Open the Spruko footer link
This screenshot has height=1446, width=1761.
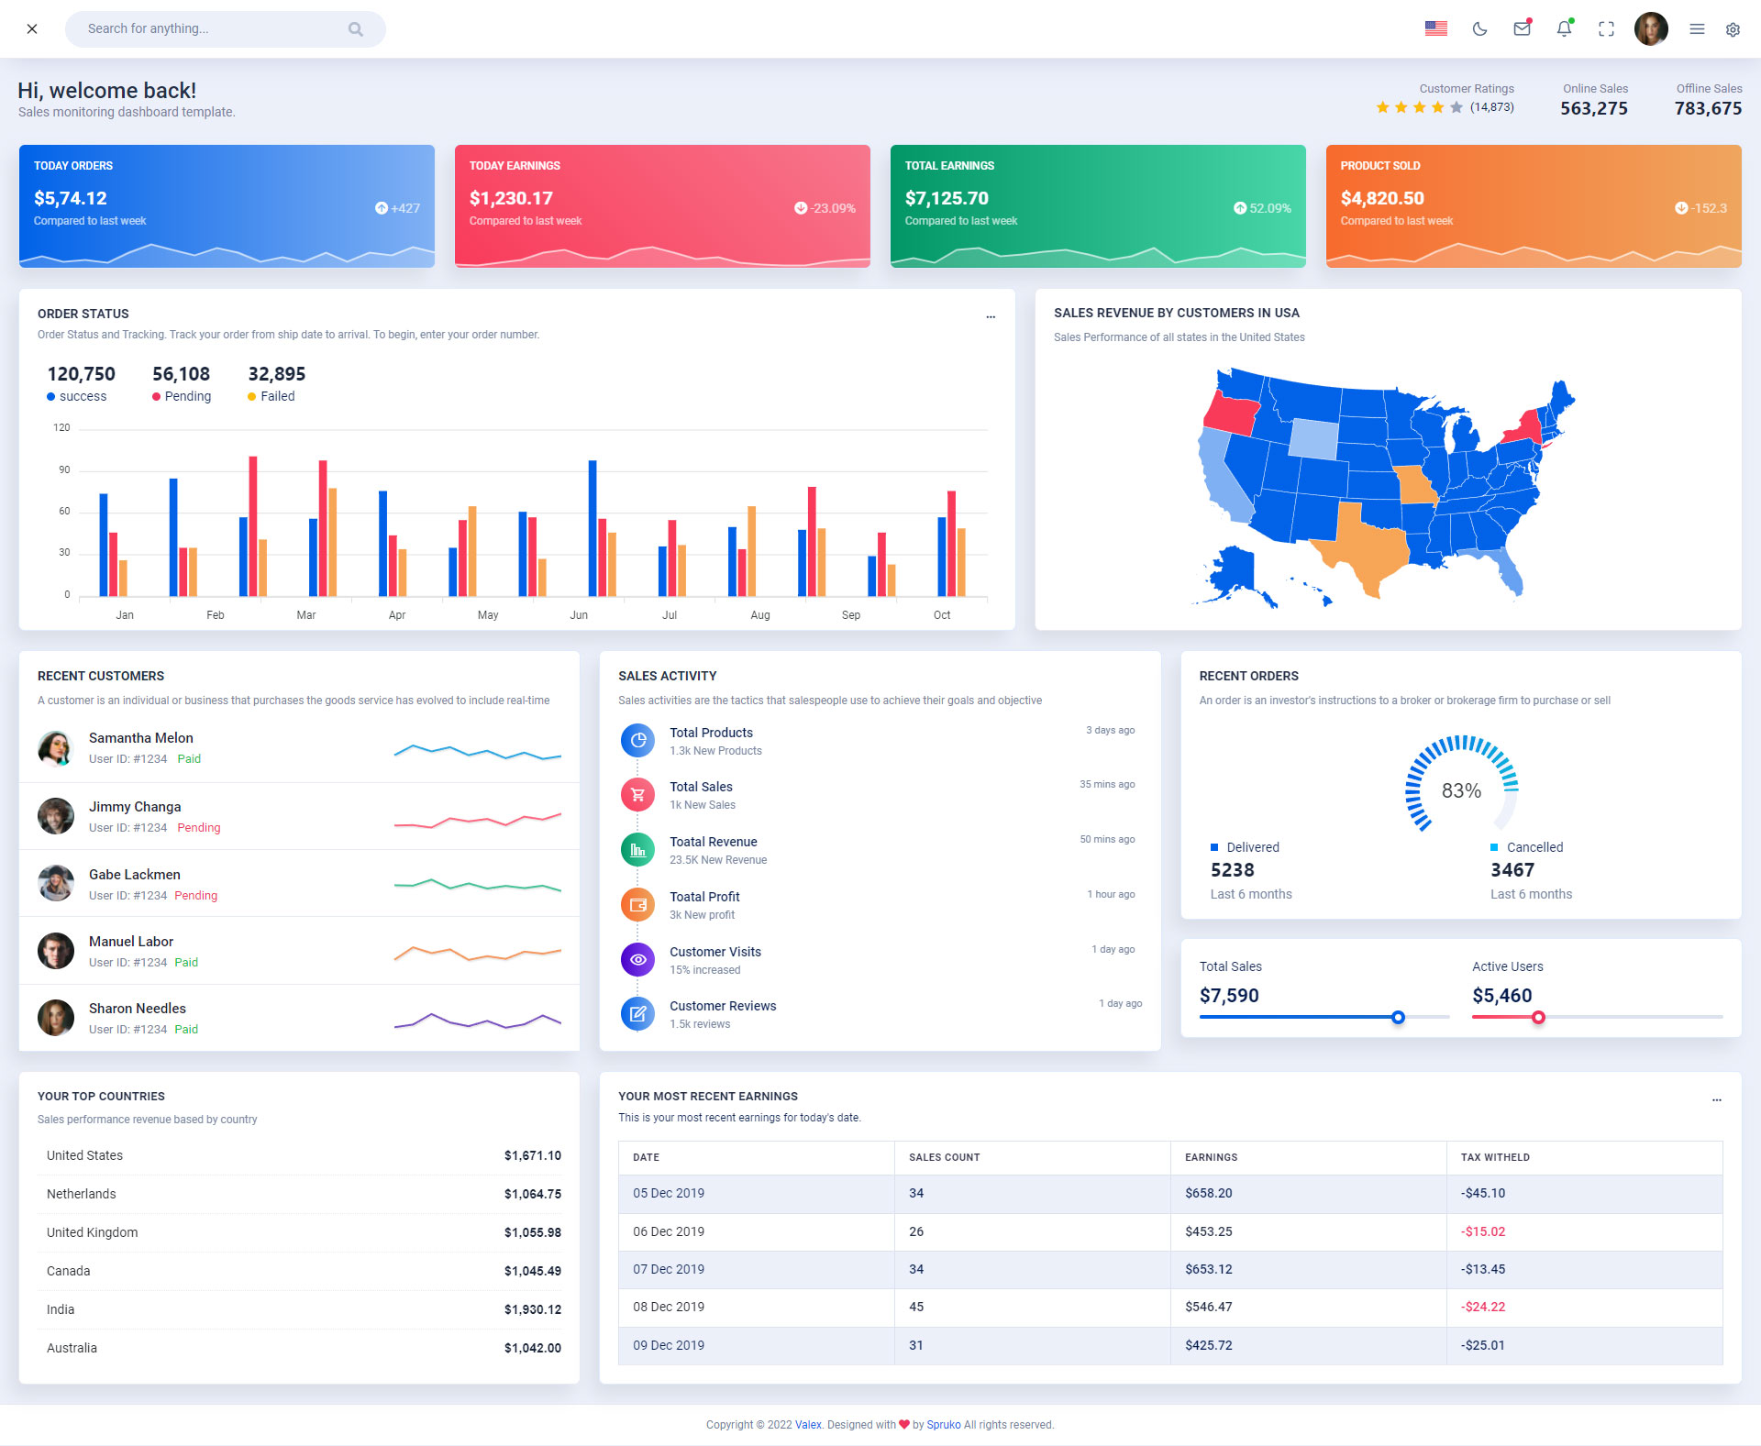click(x=943, y=1424)
